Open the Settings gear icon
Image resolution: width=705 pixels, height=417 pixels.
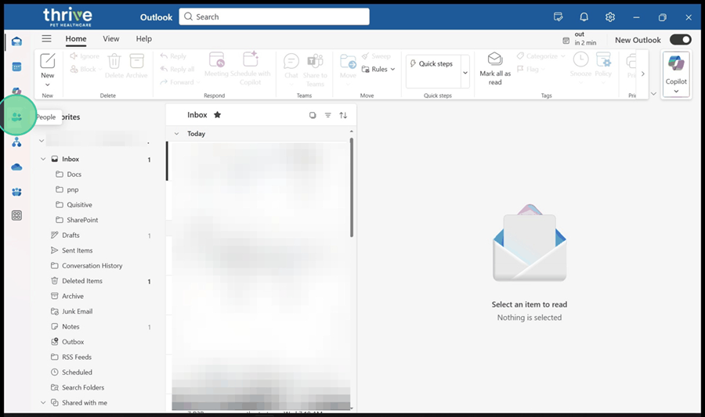tap(610, 17)
